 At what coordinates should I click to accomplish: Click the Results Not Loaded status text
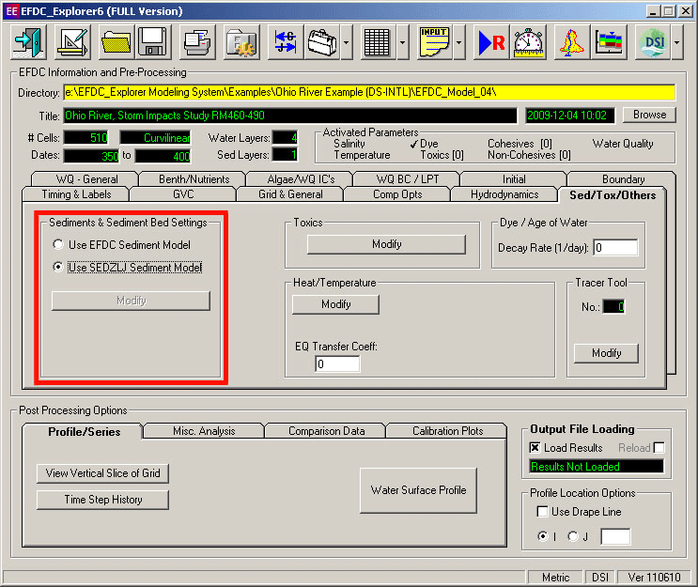pos(596,467)
